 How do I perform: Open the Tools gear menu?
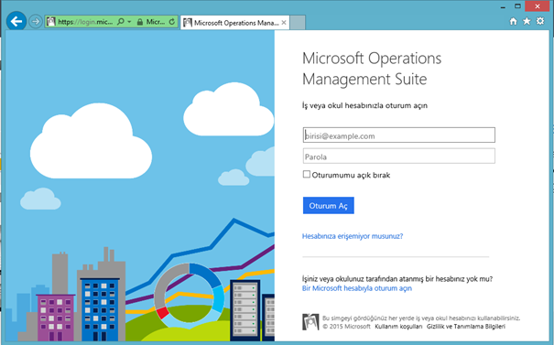click(540, 21)
